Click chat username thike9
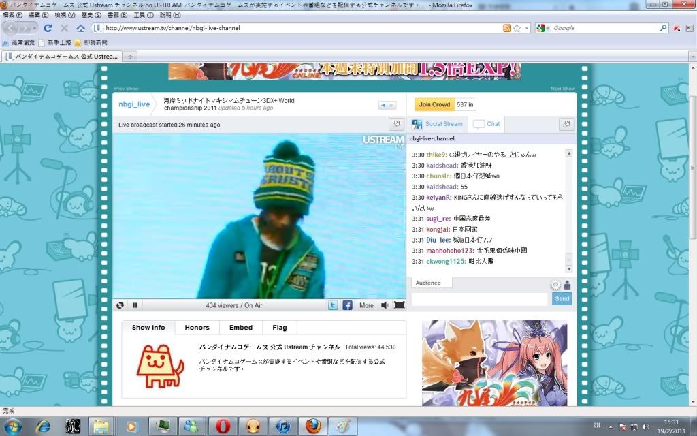 click(x=436, y=155)
